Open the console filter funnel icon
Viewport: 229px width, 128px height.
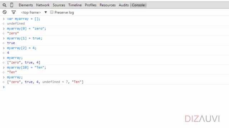click(14, 12)
